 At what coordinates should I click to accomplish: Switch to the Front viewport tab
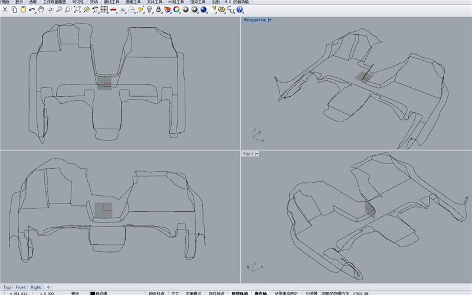(21, 287)
